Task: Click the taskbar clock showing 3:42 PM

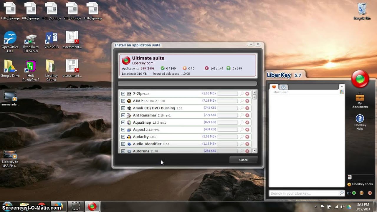Action: 363,207
